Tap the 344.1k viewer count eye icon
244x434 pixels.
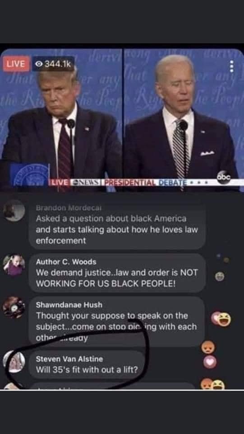point(39,64)
